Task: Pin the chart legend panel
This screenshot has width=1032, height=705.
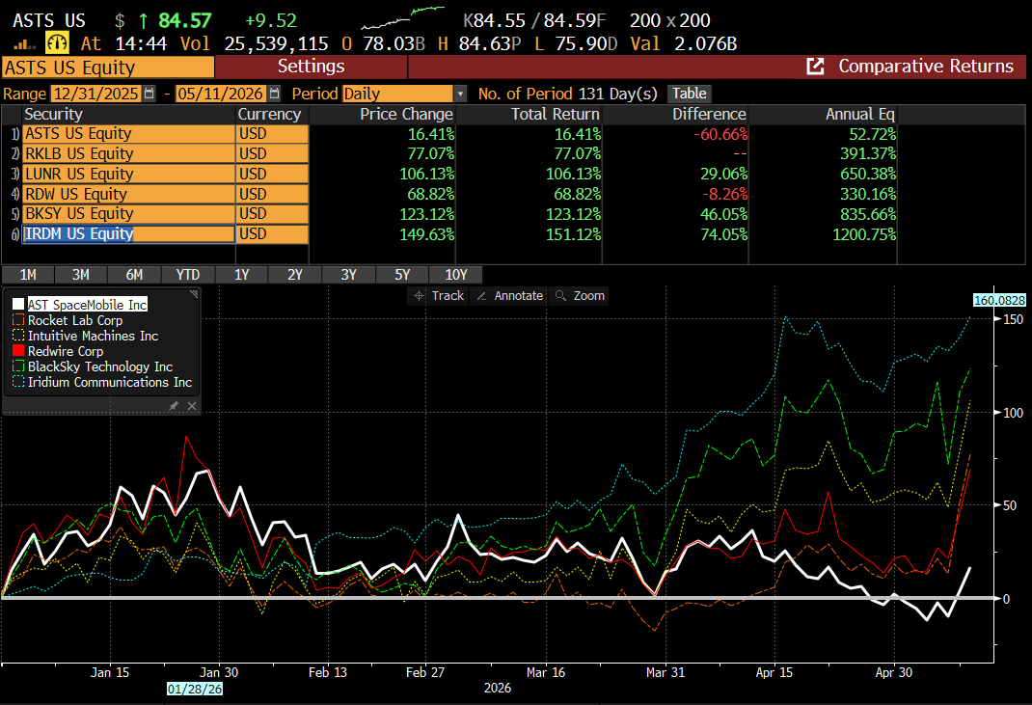Action: 174,405
